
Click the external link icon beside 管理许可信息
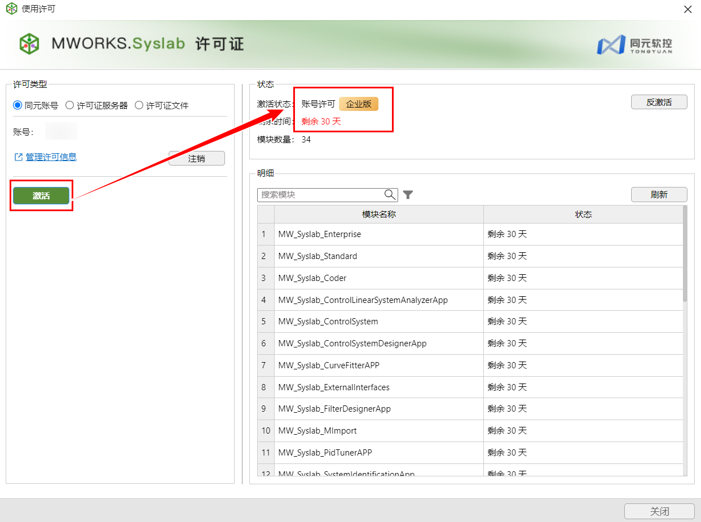pyautogui.click(x=19, y=157)
